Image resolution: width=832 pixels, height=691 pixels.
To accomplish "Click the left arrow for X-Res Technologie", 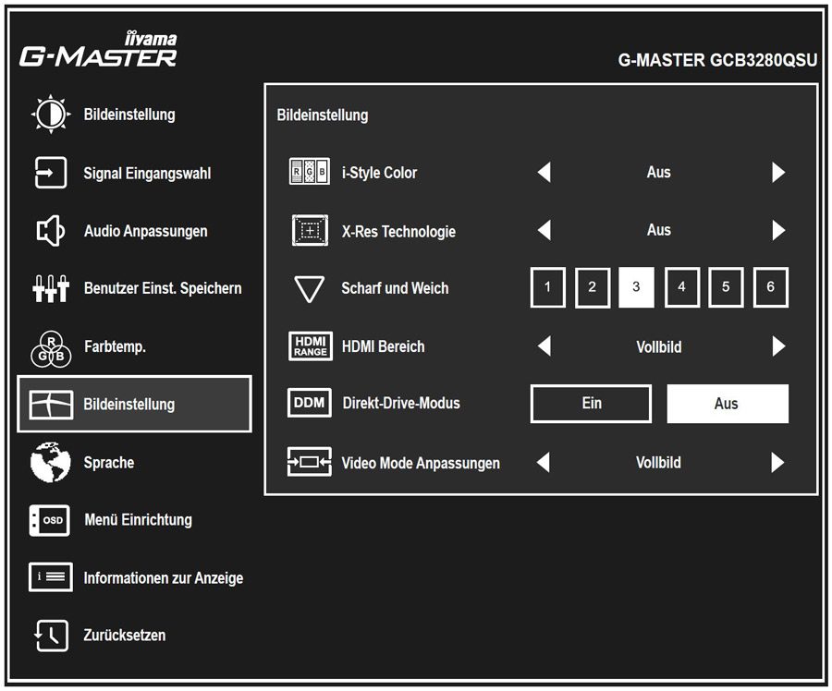I will click(544, 230).
